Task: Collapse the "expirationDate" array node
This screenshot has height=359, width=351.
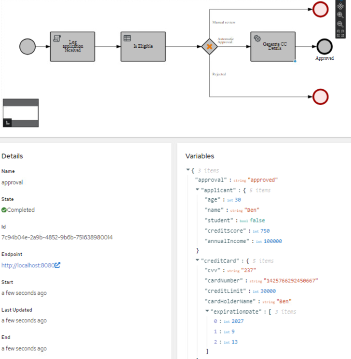Action: (207, 311)
